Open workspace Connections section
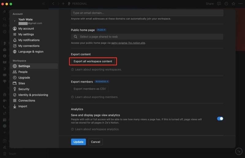This screenshot has width=245, height=158. 27,101
